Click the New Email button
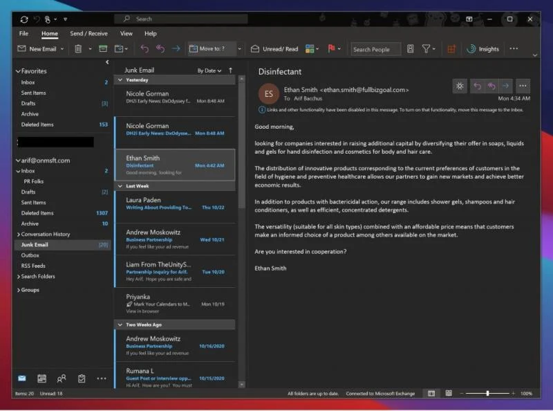 pos(37,48)
